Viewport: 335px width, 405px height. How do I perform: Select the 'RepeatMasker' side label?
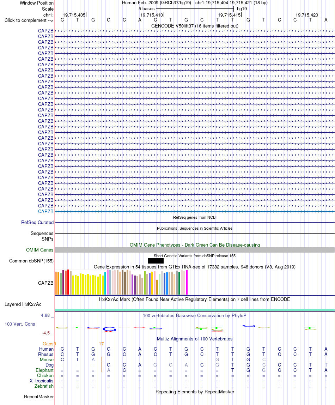(x=39, y=397)
